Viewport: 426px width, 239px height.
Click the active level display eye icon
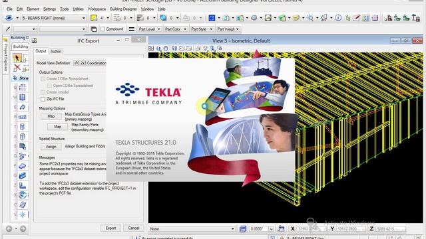pos(9,18)
